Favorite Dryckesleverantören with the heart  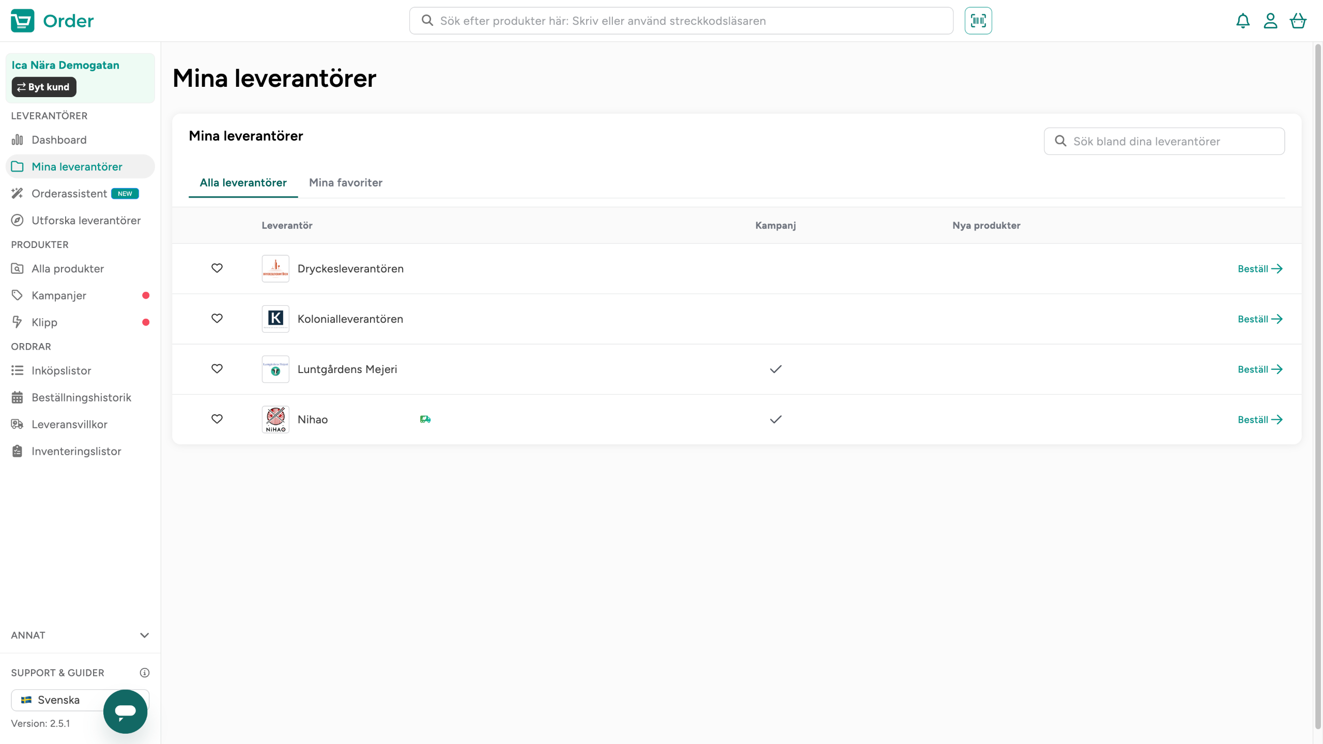coord(217,268)
